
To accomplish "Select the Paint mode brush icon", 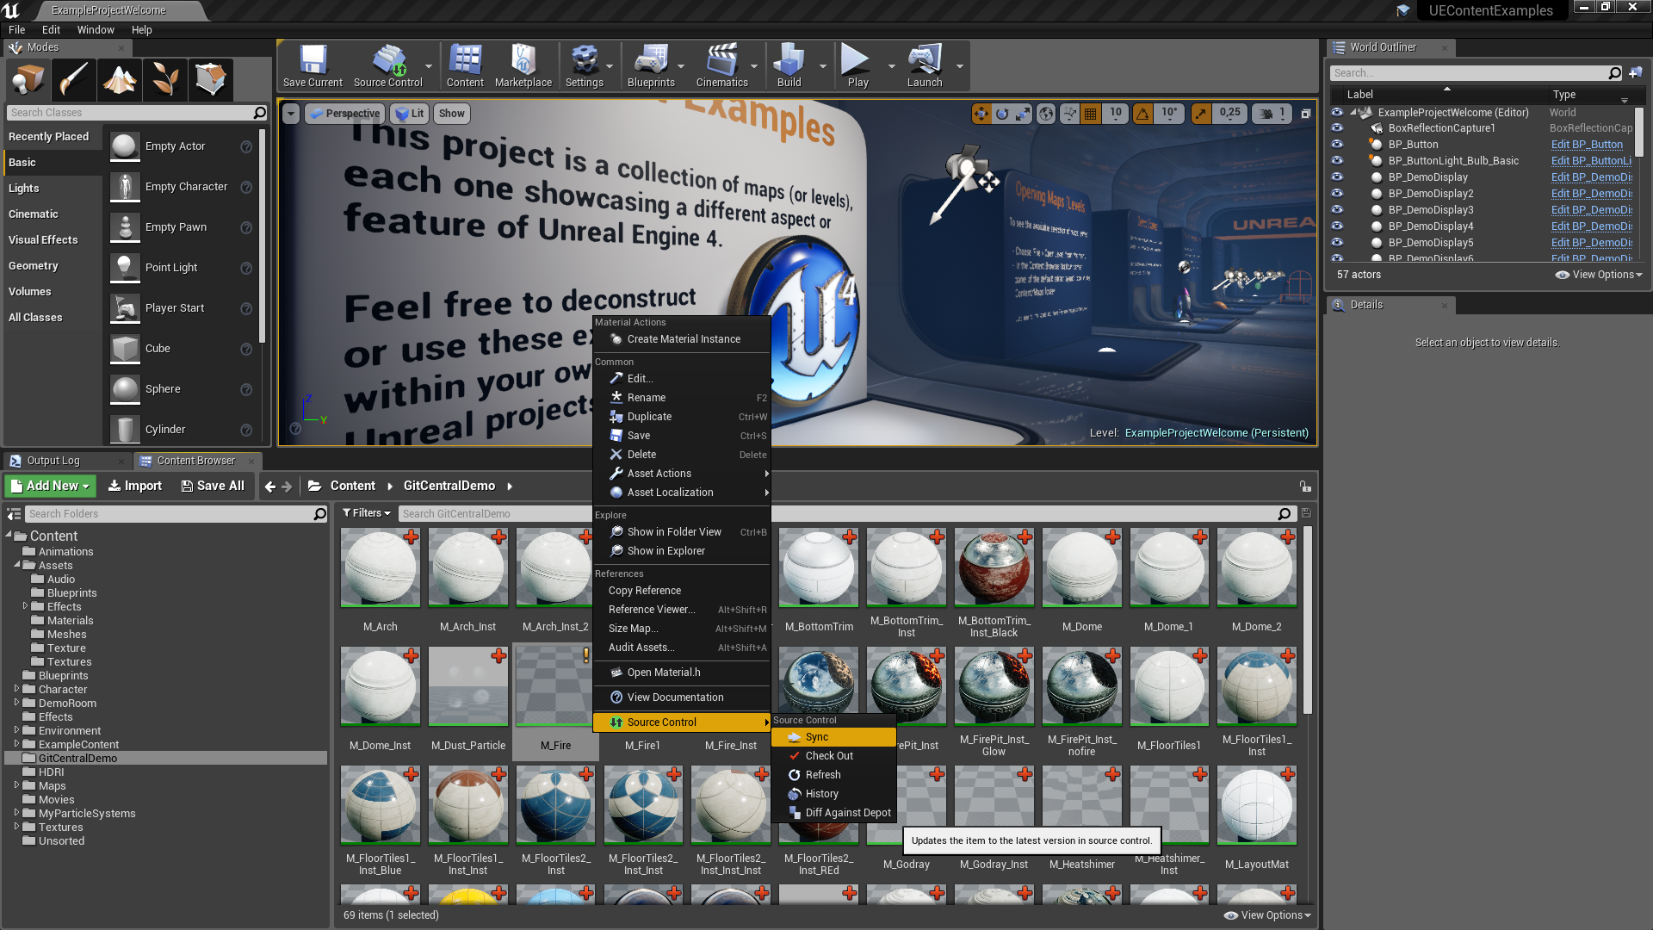I will pos(73,79).
